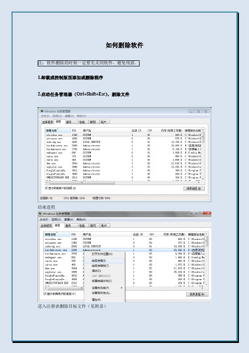This screenshot has width=249, height=353.
Task: Sort by 映像路径名称 column in lower Task Manager
Action: (196, 234)
